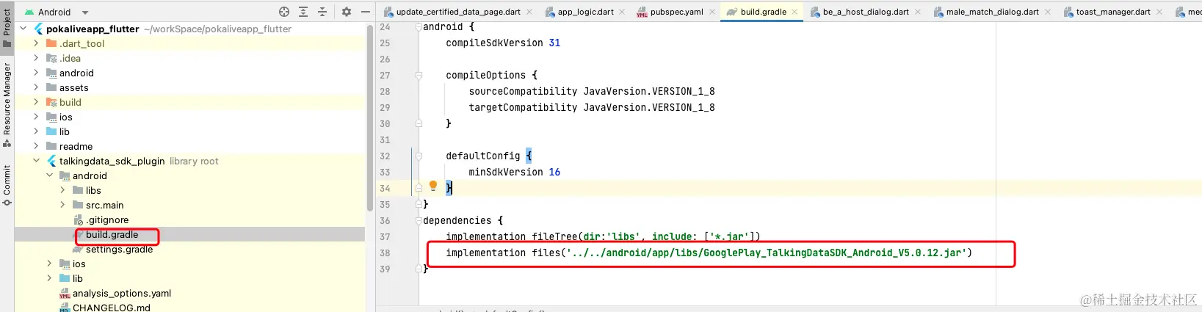Expand the build folder arrow
Image resolution: width=1202 pixels, height=312 pixels.
point(36,102)
